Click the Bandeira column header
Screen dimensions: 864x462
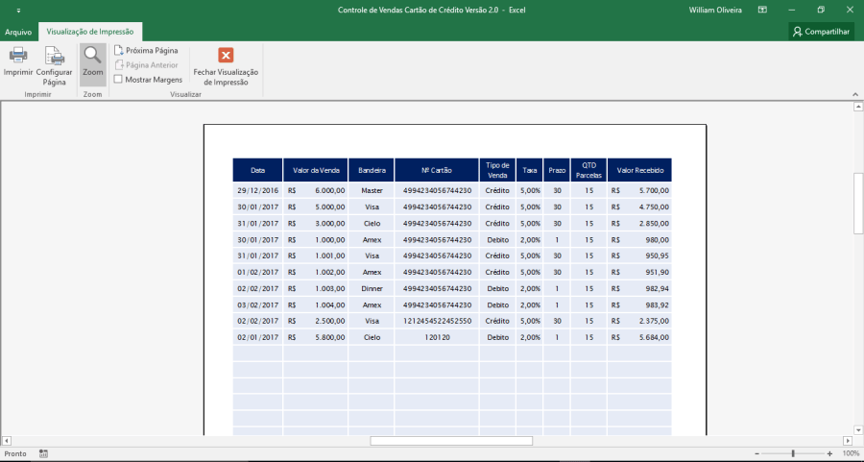point(372,170)
